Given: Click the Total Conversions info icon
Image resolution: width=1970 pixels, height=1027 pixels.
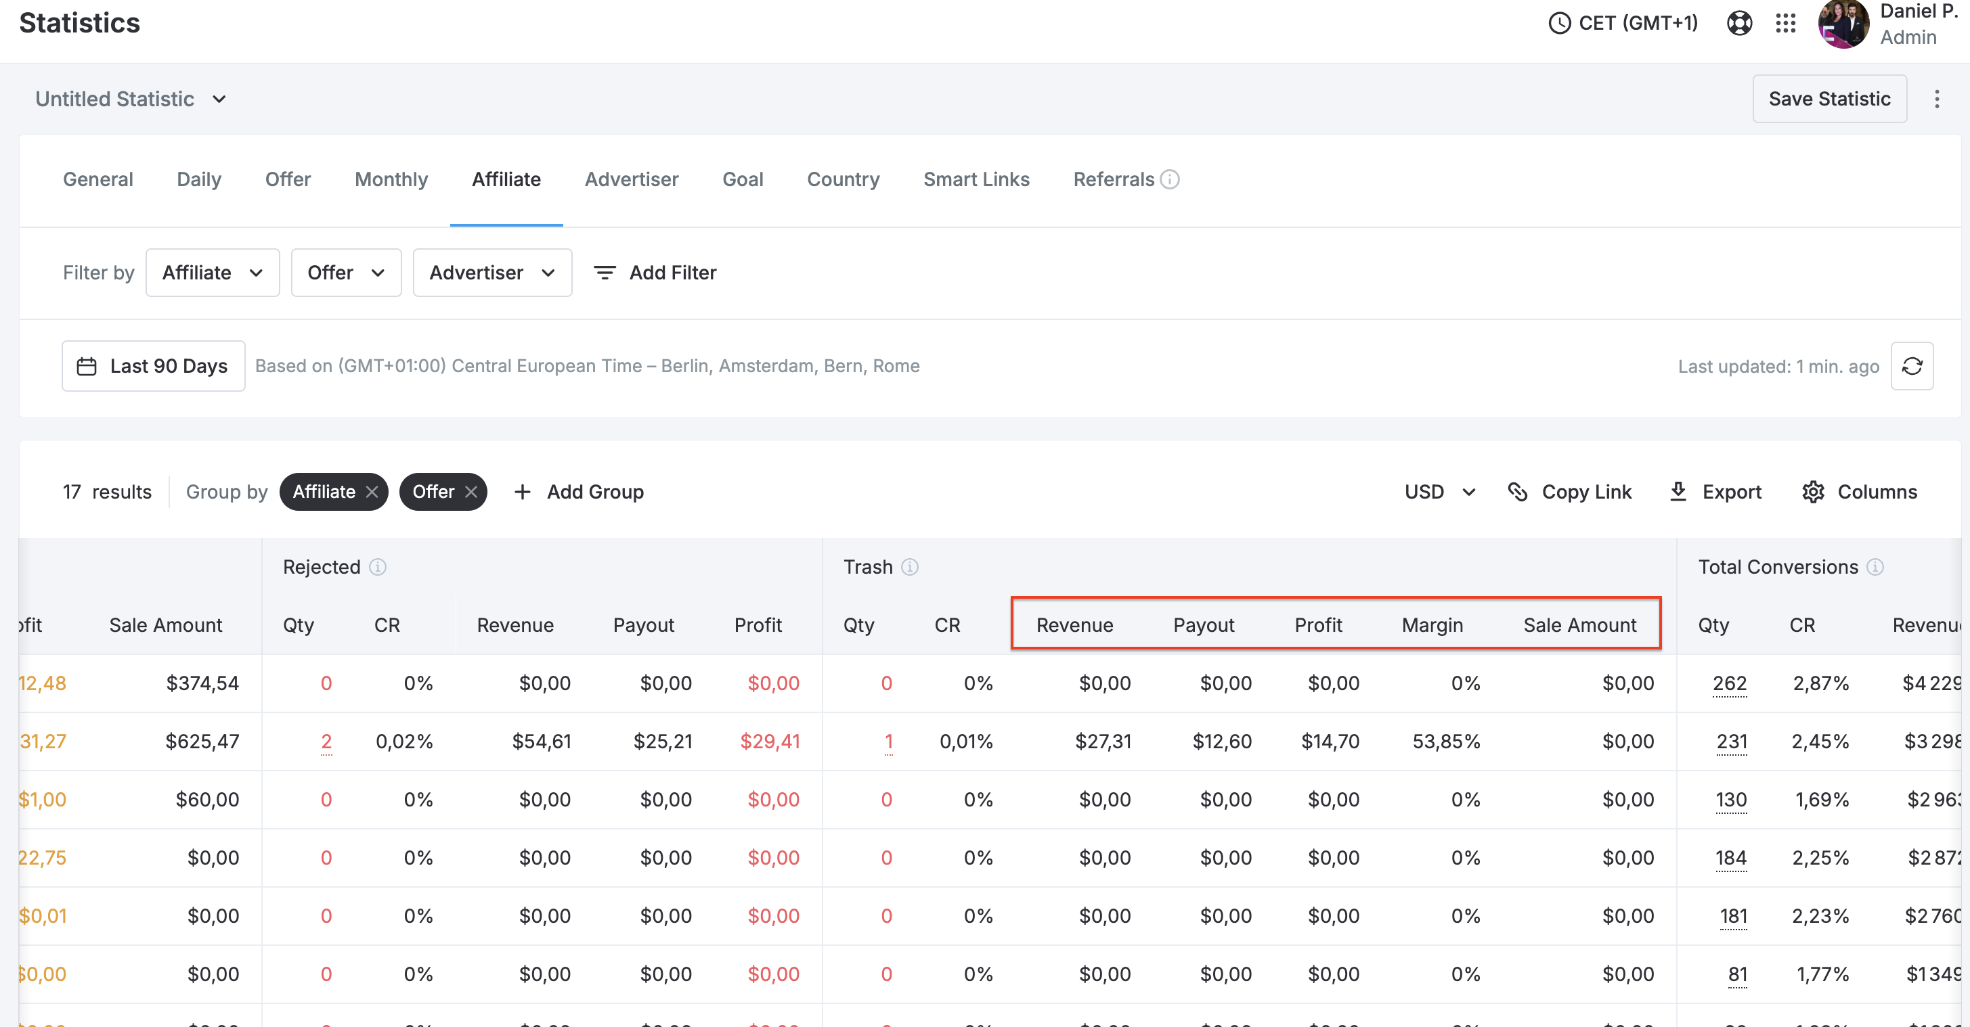Looking at the screenshot, I should [1875, 566].
